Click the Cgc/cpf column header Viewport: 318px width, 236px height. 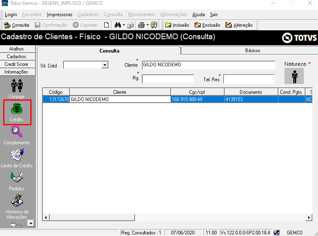click(x=197, y=92)
